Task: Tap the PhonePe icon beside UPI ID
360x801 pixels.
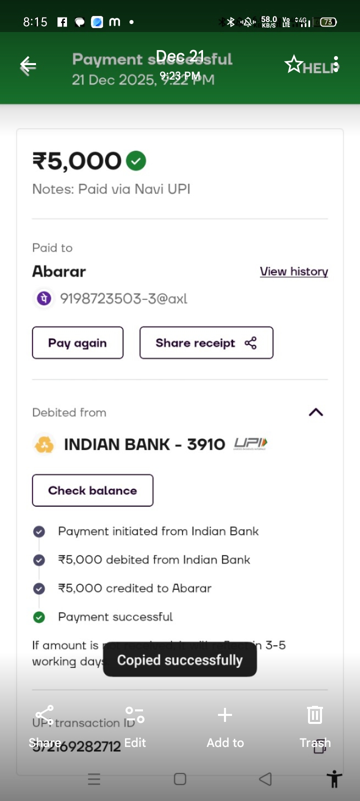Action: coord(44,299)
